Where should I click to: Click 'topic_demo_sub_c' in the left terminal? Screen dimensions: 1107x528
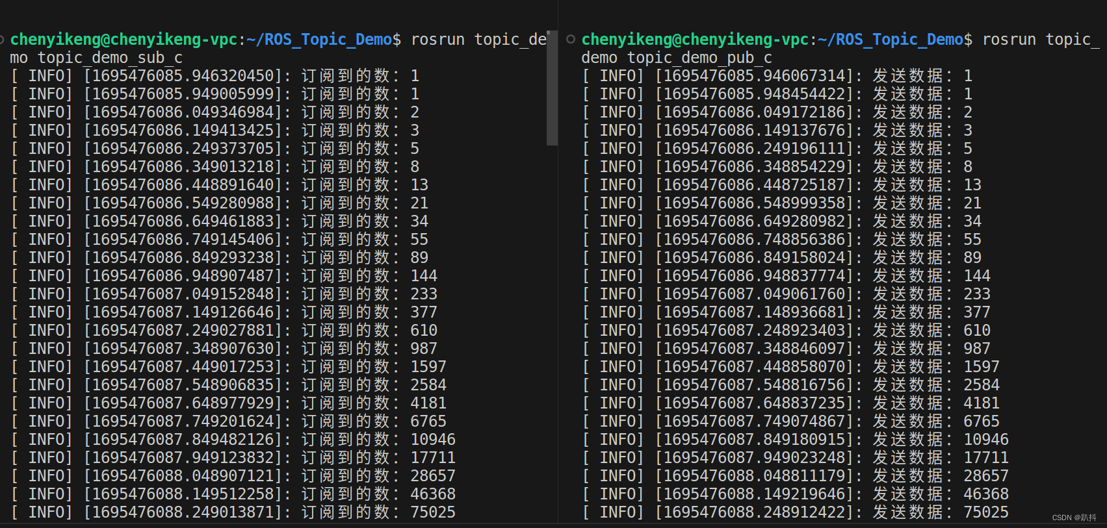coord(111,58)
